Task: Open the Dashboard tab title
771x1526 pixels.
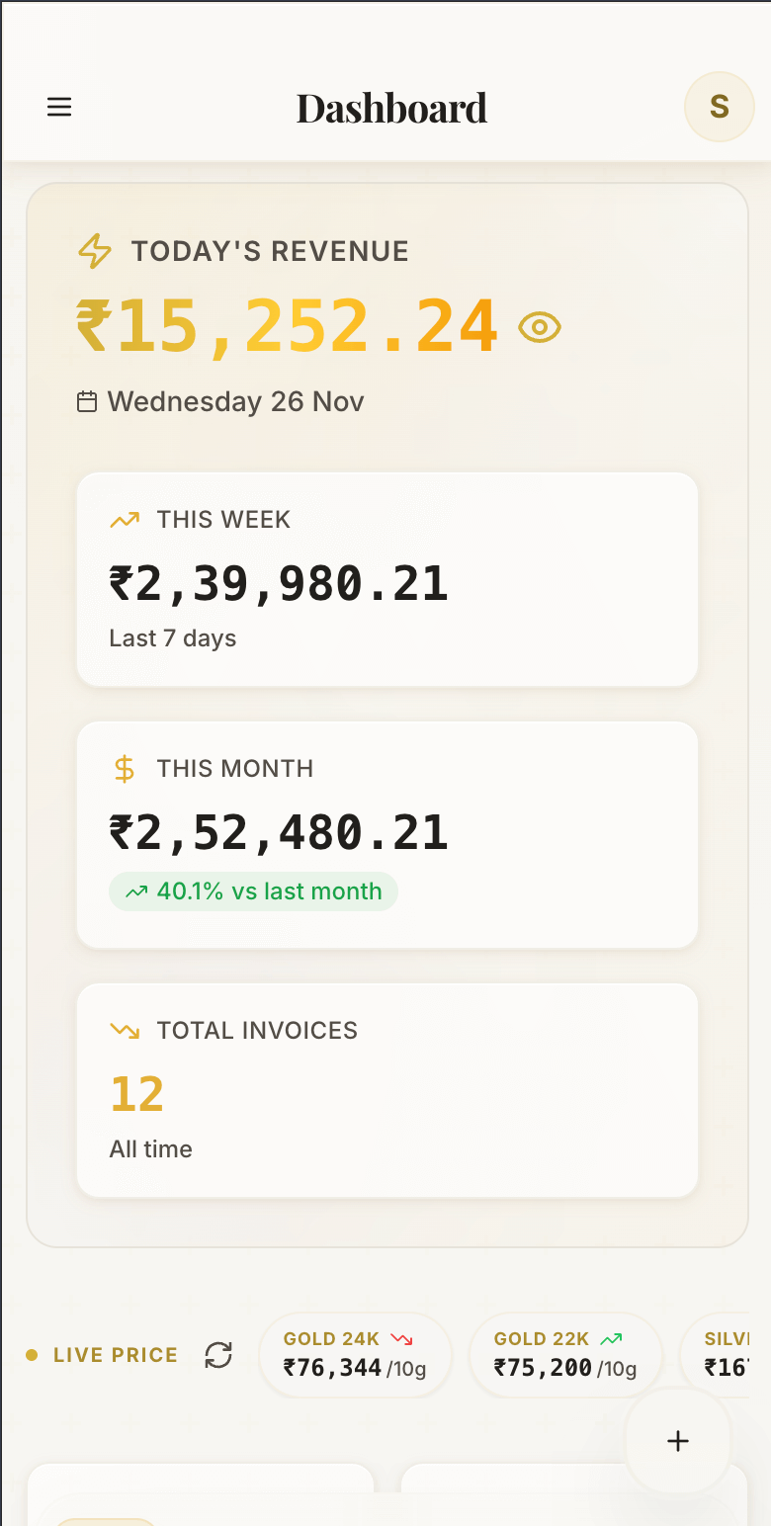Action: (x=391, y=107)
